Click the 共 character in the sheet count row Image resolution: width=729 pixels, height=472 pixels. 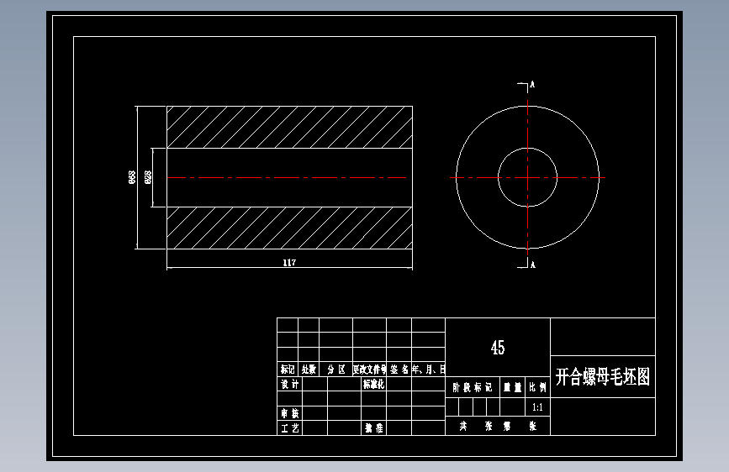coord(463,426)
